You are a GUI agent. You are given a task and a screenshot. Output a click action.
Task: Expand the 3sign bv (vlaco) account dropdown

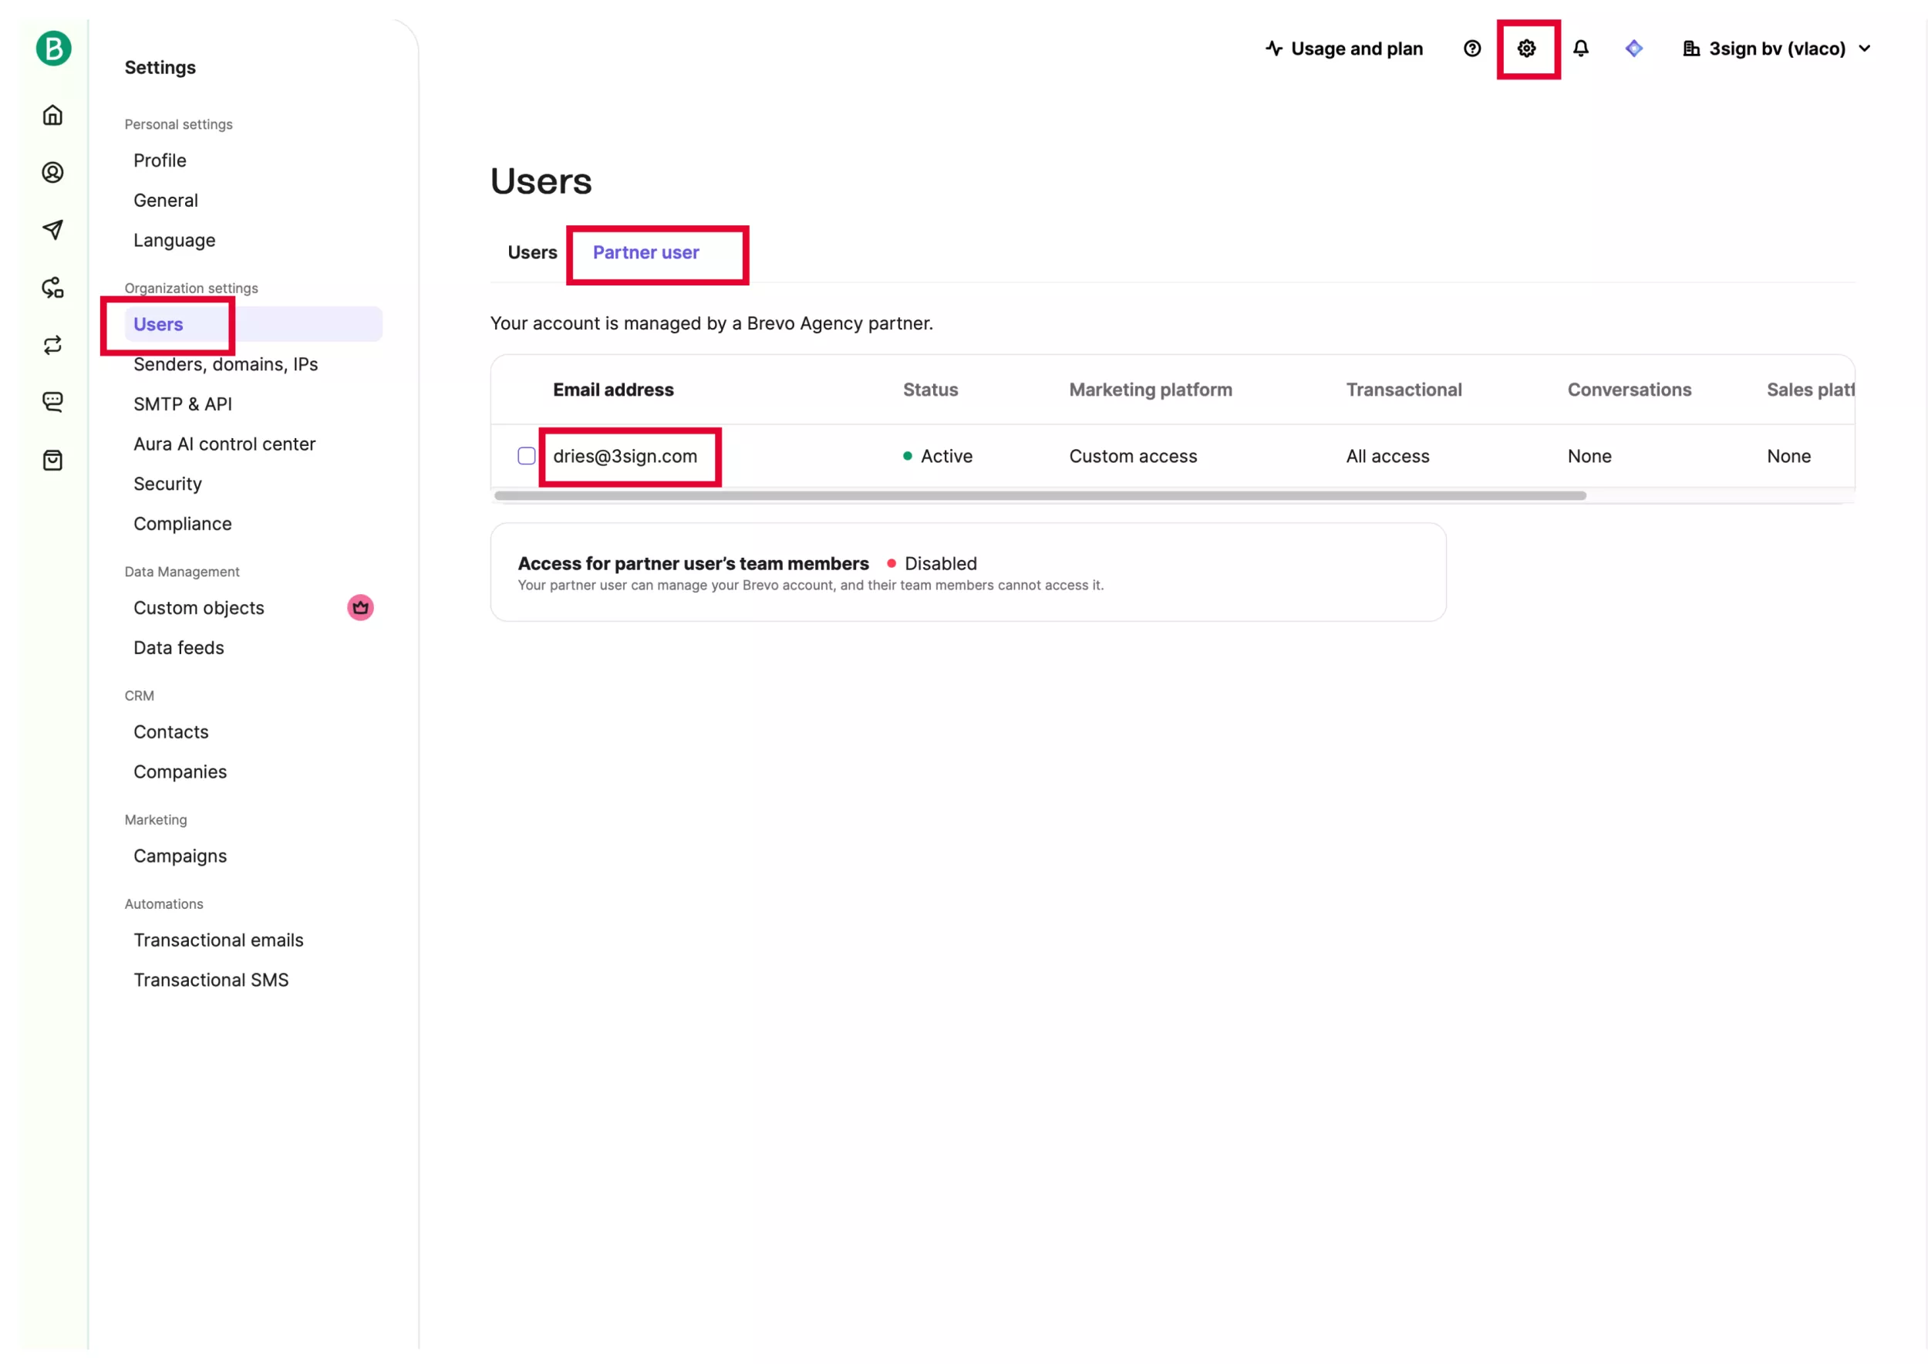1778,49
